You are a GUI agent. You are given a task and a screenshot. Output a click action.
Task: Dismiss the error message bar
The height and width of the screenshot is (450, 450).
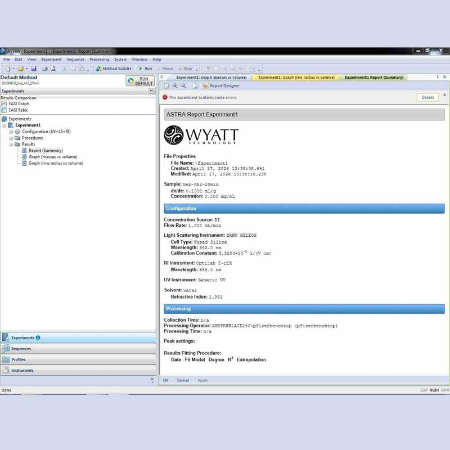[x=444, y=94]
